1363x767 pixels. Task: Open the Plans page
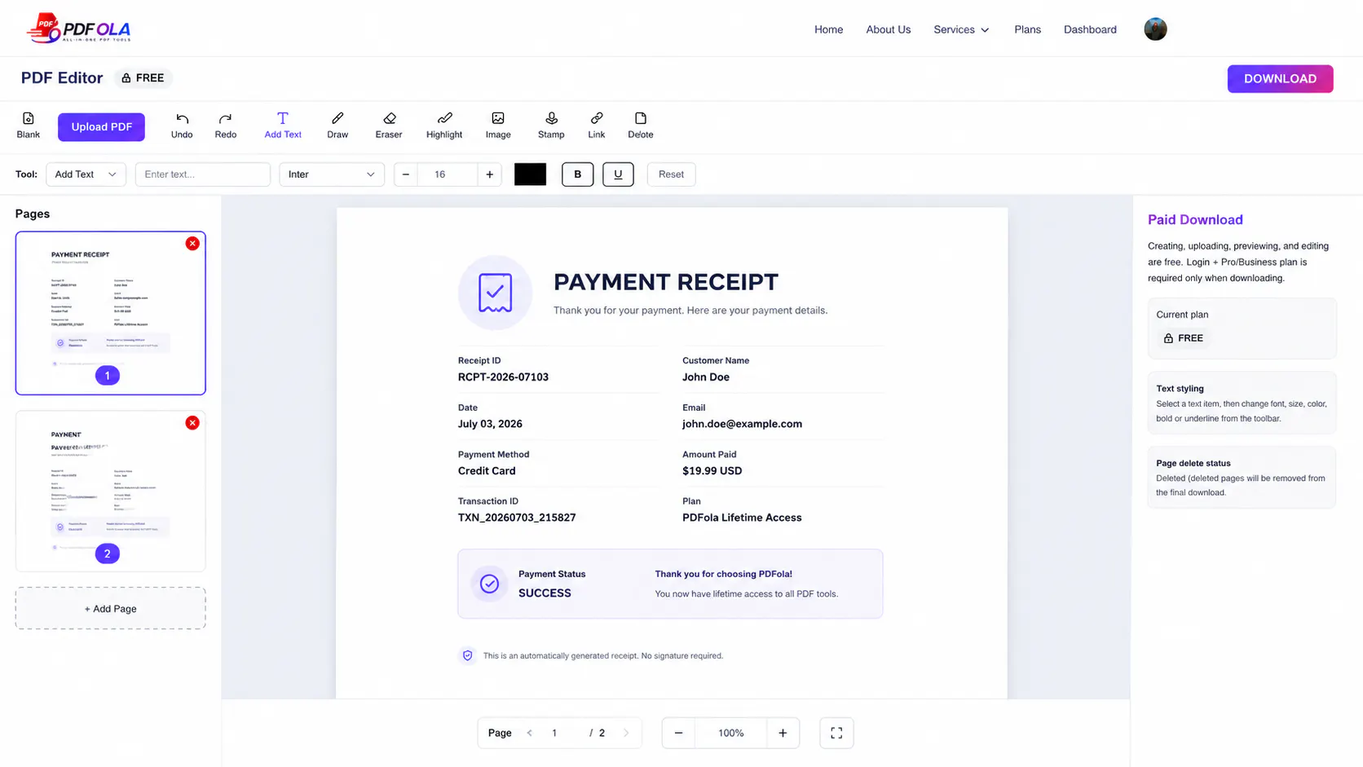click(x=1027, y=29)
